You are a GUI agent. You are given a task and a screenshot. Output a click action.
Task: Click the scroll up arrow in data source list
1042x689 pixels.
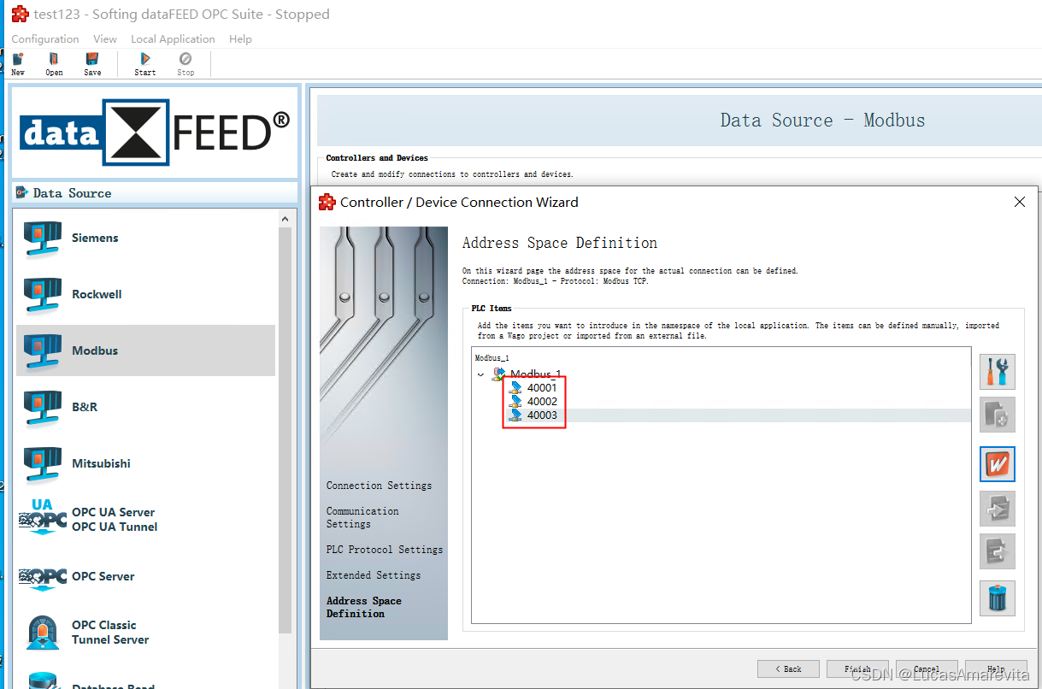286,219
